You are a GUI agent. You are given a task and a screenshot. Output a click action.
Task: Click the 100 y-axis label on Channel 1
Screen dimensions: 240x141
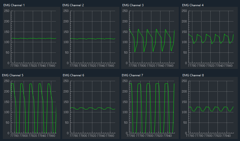coord(7,42)
